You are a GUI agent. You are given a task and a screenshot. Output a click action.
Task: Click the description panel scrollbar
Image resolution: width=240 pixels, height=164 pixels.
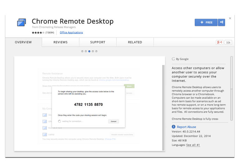[232, 88]
